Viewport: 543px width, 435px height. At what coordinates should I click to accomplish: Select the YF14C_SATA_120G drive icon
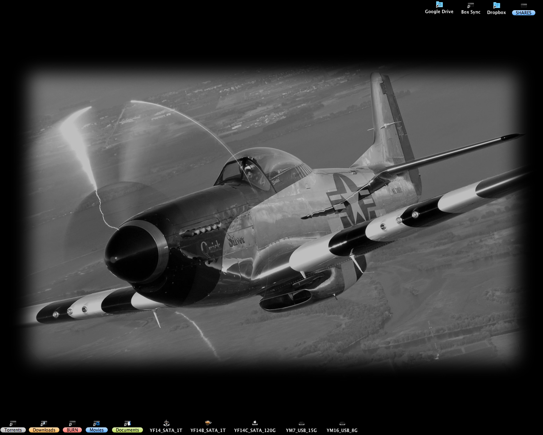point(255,423)
